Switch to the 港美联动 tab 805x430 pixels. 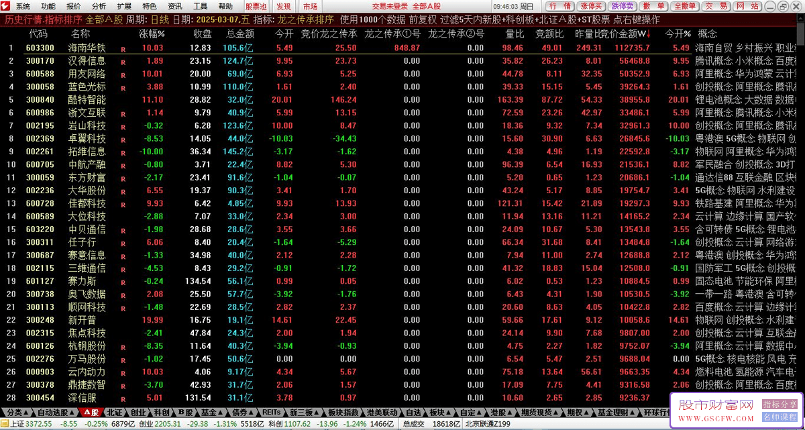point(382,412)
